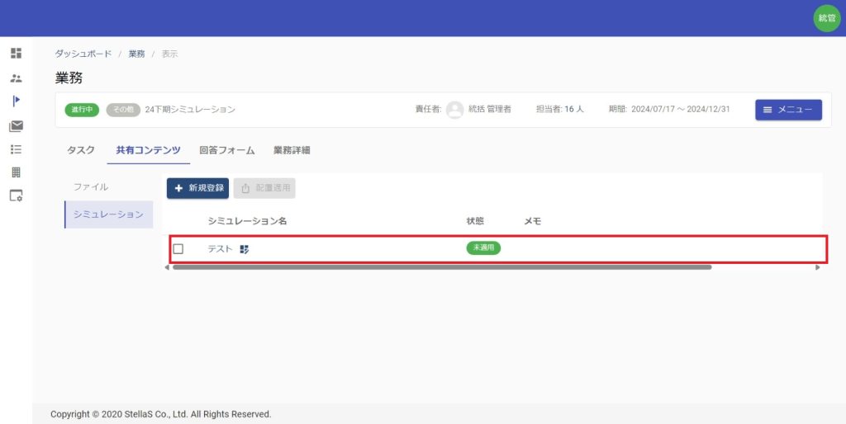Image resolution: width=846 pixels, height=424 pixels.
Task: Click the icon next to テスト name
Action: (245, 248)
